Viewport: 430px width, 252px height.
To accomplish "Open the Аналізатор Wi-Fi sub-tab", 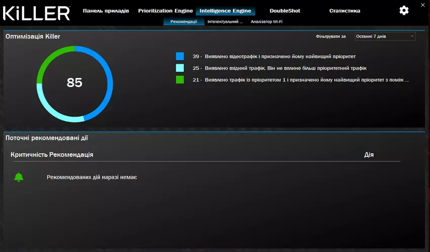I will (x=267, y=22).
